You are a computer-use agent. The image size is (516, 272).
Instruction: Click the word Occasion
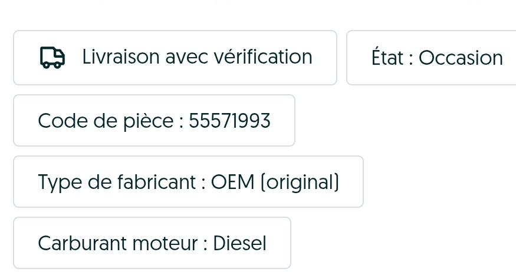(x=461, y=58)
